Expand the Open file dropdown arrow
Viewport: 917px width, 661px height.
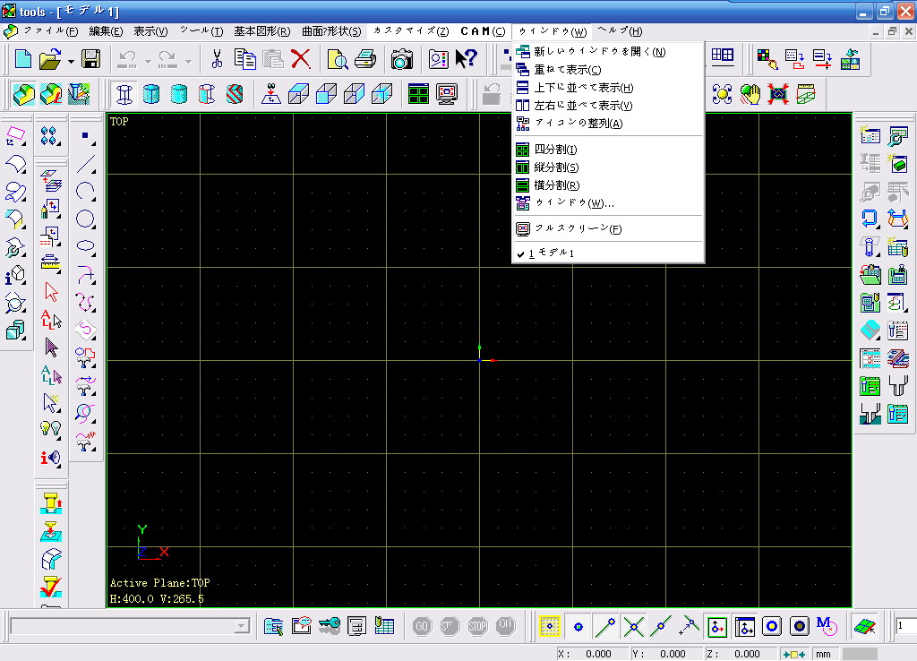(71, 60)
